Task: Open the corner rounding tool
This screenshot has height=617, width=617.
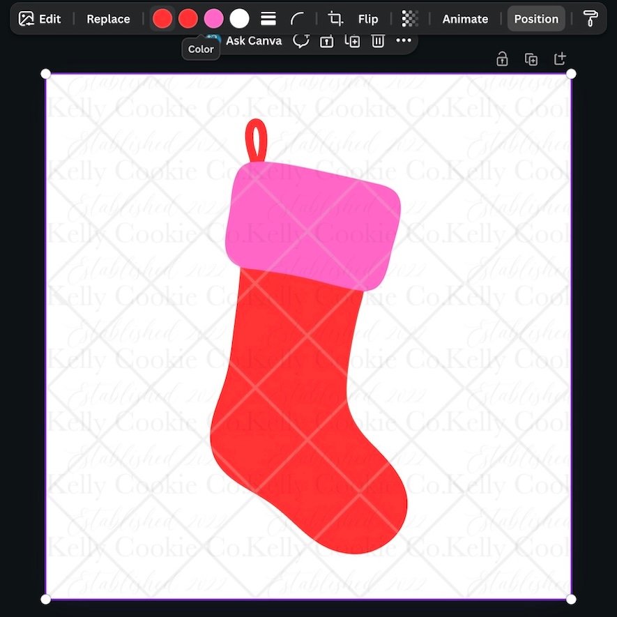Action: (x=298, y=19)
